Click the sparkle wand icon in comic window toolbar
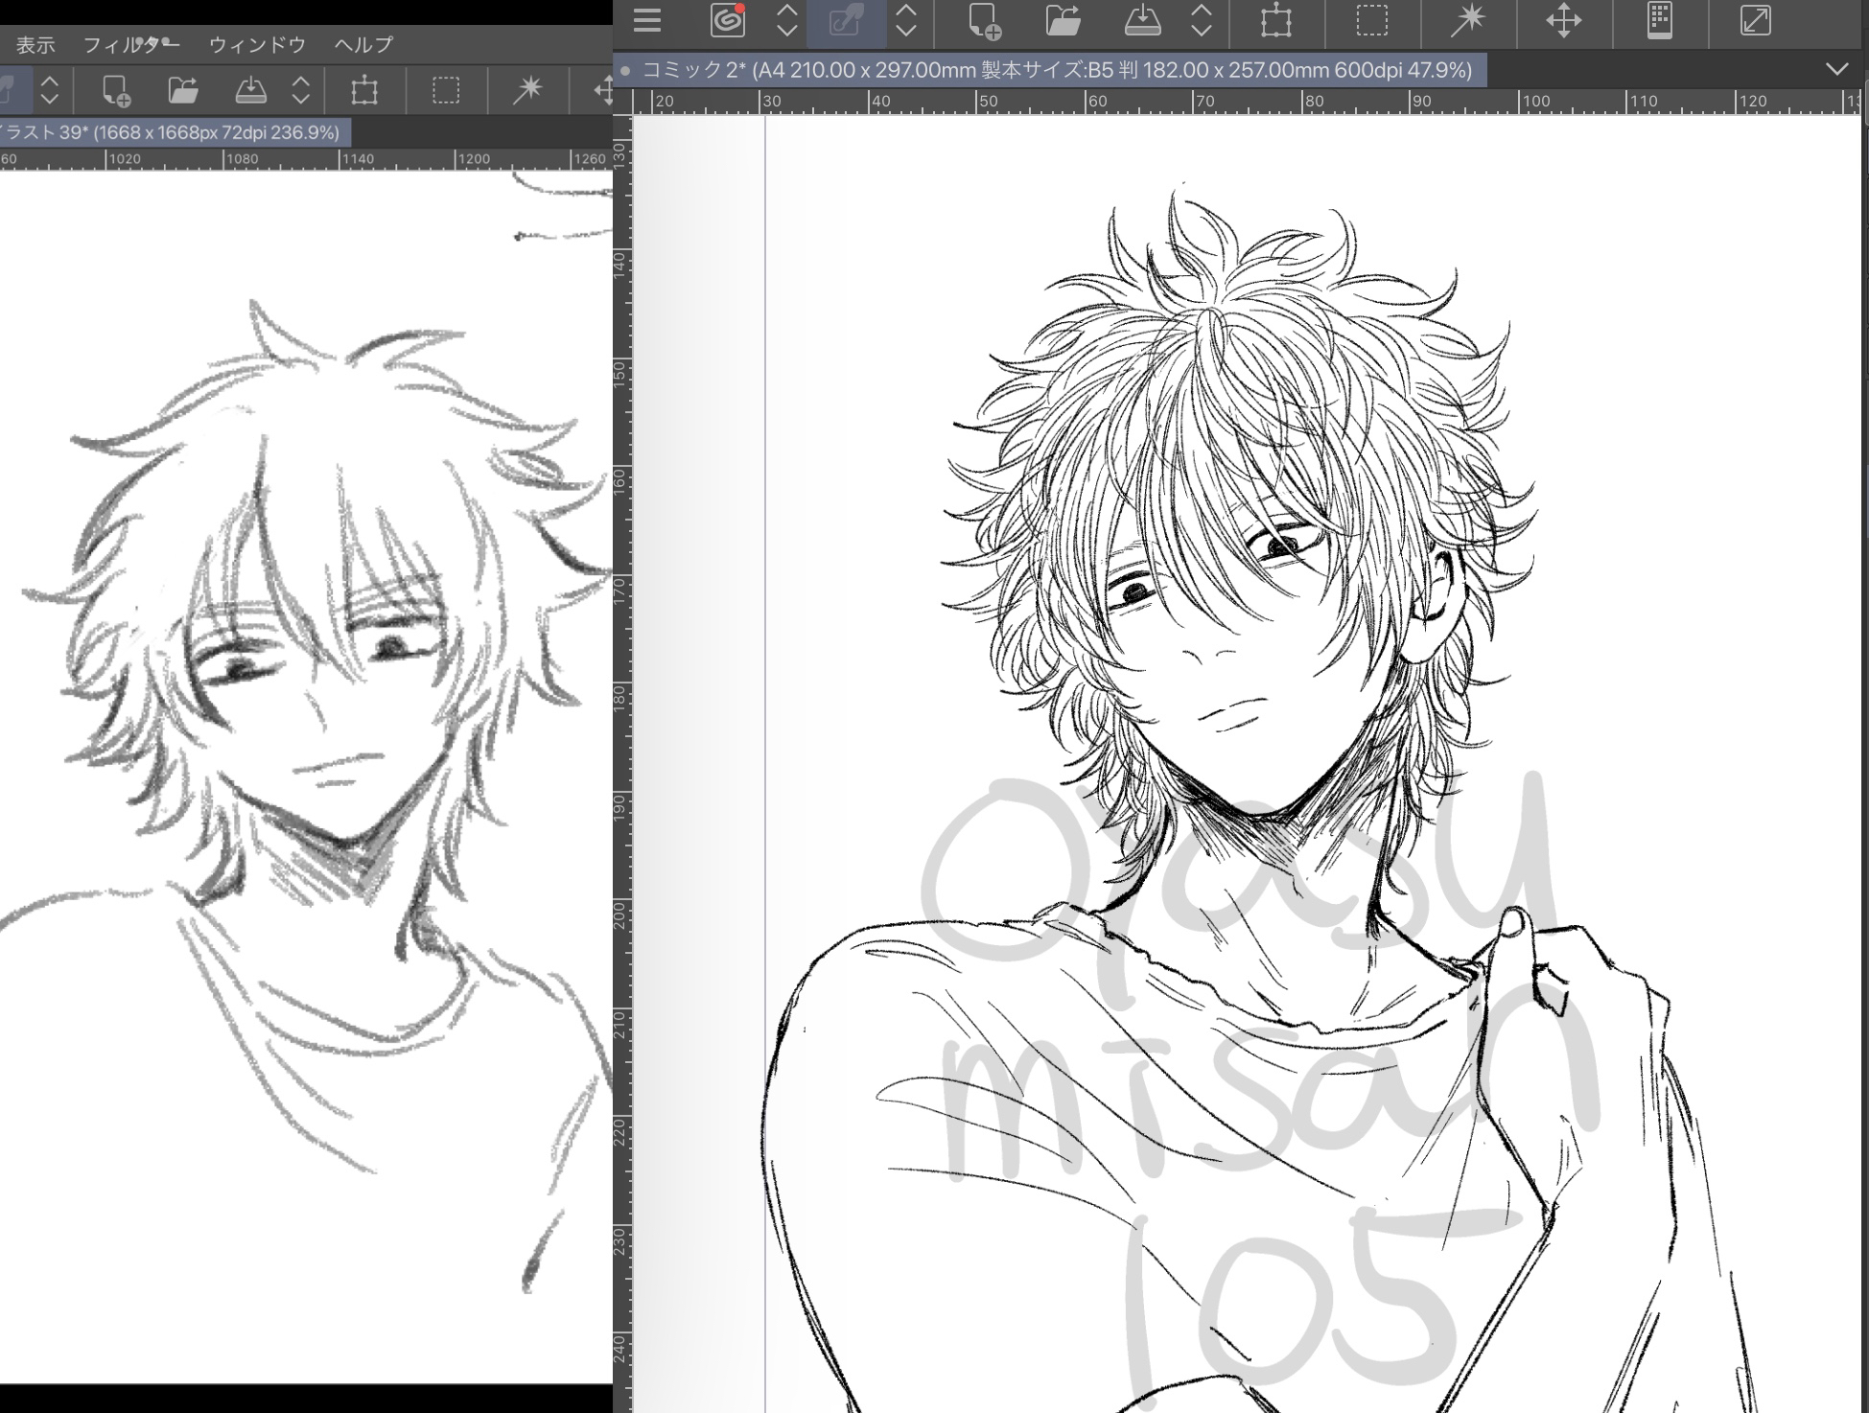Screen dimensions: 1869x1413 [x=1467, y=21]
